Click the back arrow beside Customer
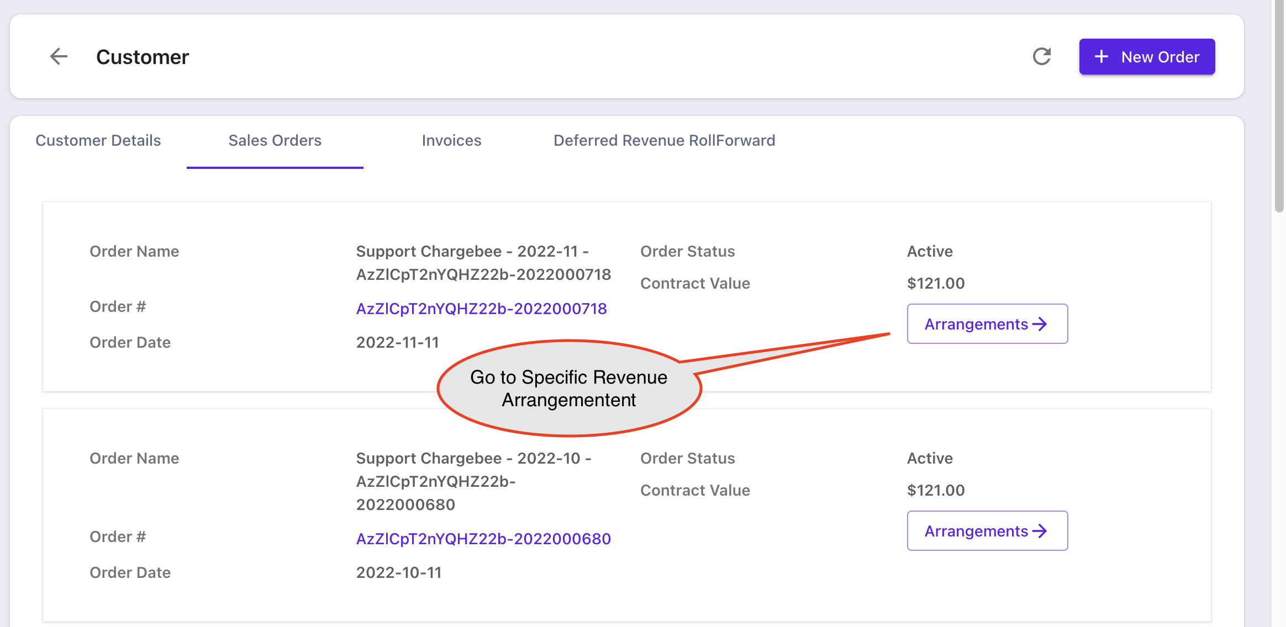The image size is (1286, 627). [59, 56]
